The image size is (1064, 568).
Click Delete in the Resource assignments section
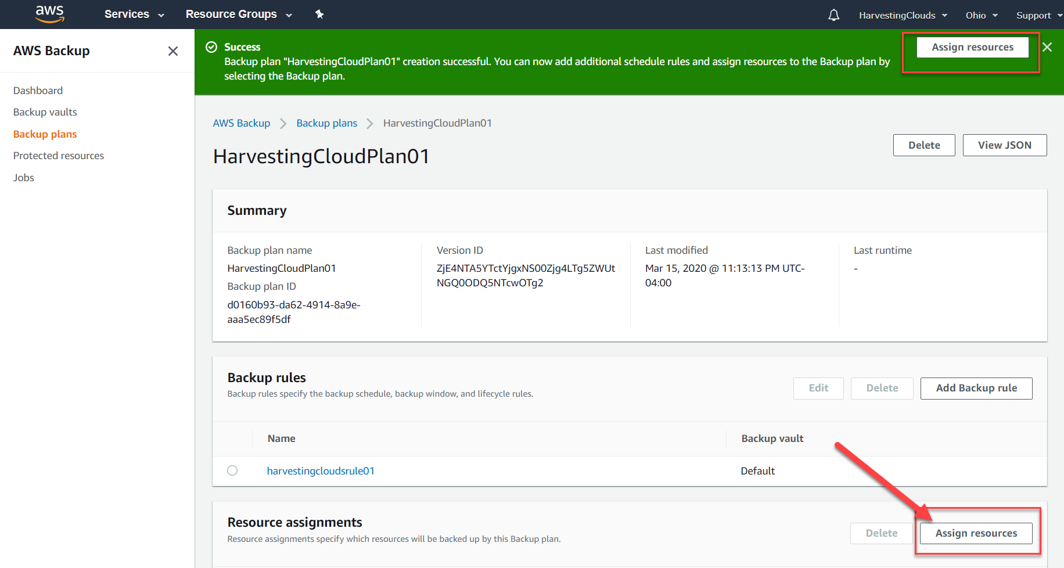coord(882,533)
